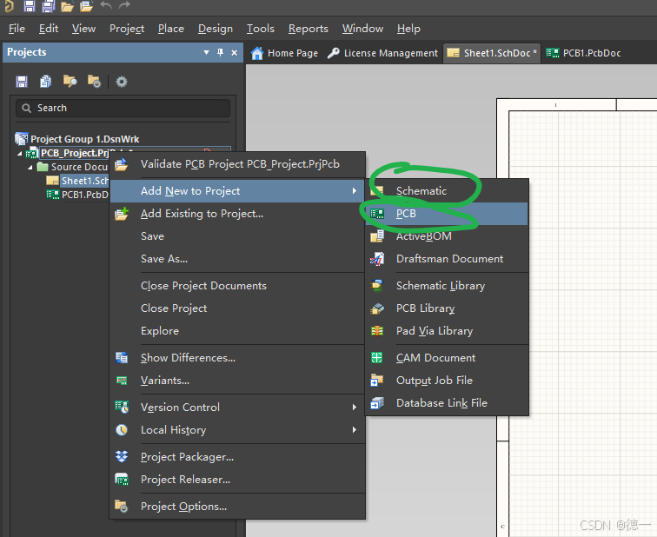Click Save All icon in title bar
This screenshot has width=657, height=537.
(48, 6)
